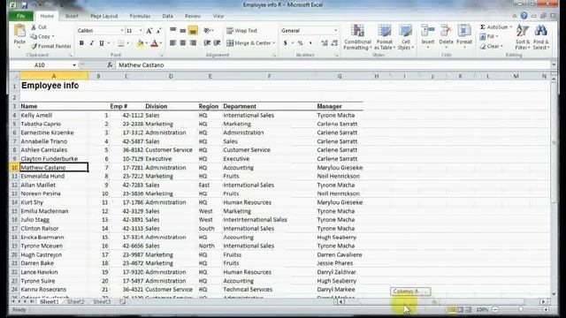Open Cell Styles gallery
Viewport: 566px width, 318px height.
405,37
